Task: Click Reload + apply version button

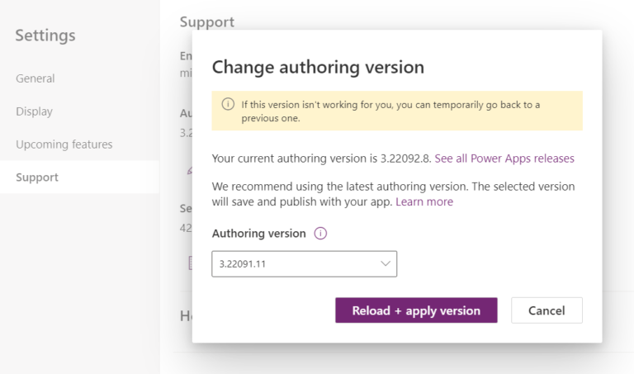Action: coord(416,310)
